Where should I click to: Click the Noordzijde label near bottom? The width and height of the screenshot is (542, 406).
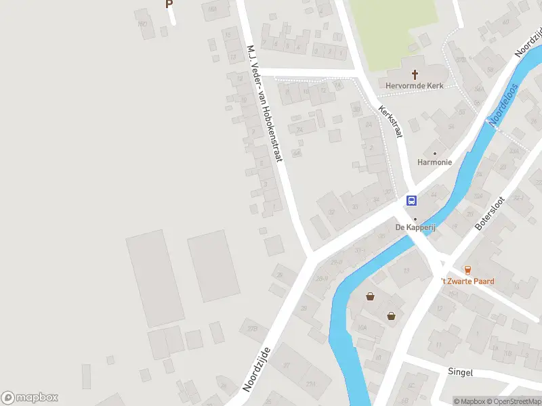point(257,369)
